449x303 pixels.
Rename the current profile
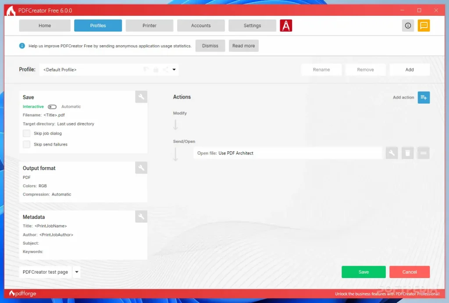click(321, 70)
